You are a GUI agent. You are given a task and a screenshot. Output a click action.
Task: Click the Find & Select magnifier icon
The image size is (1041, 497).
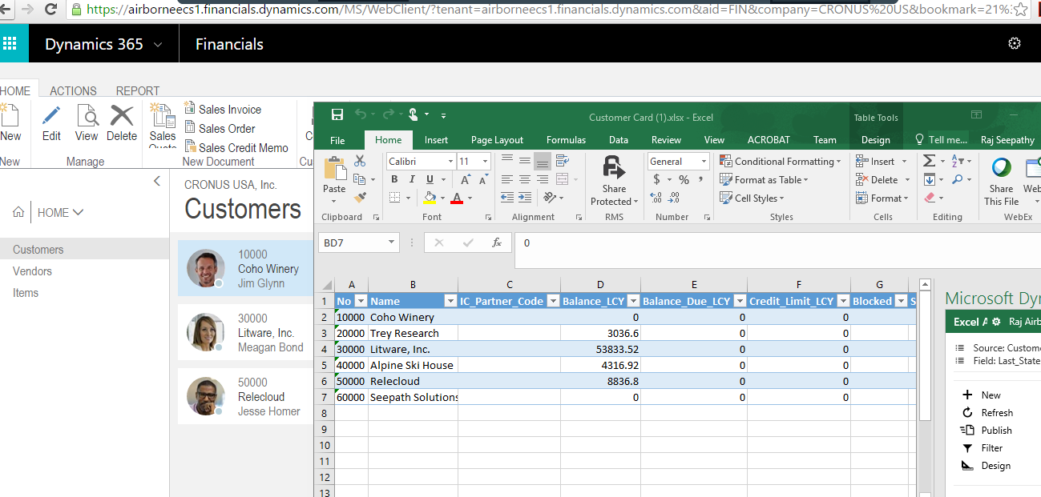958,179
